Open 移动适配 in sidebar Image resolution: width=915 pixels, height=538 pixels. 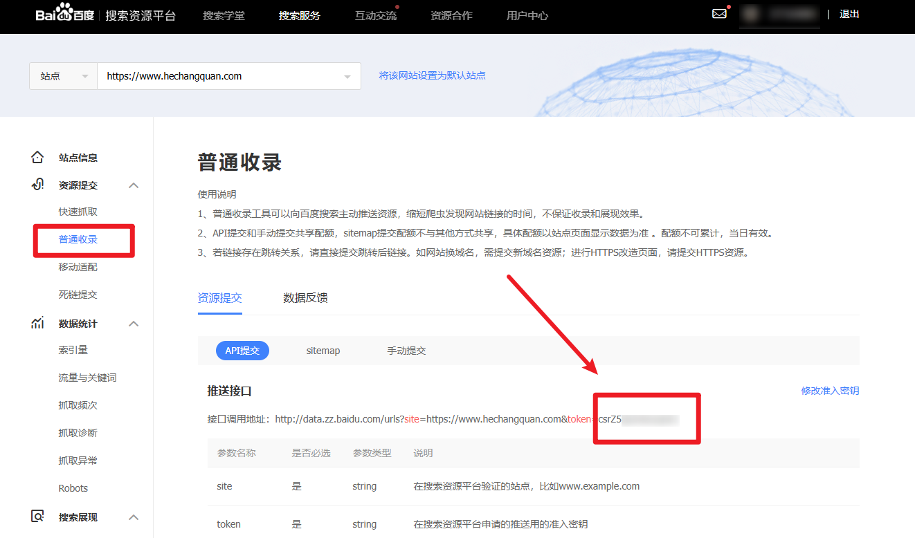coord(78,267)
